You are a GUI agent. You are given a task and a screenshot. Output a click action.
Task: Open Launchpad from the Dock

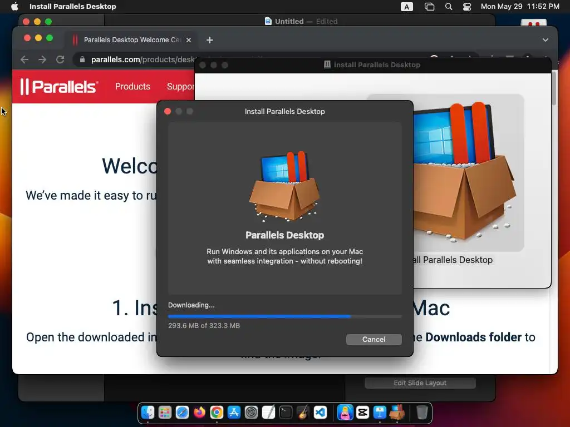click(x=165, y=413)
